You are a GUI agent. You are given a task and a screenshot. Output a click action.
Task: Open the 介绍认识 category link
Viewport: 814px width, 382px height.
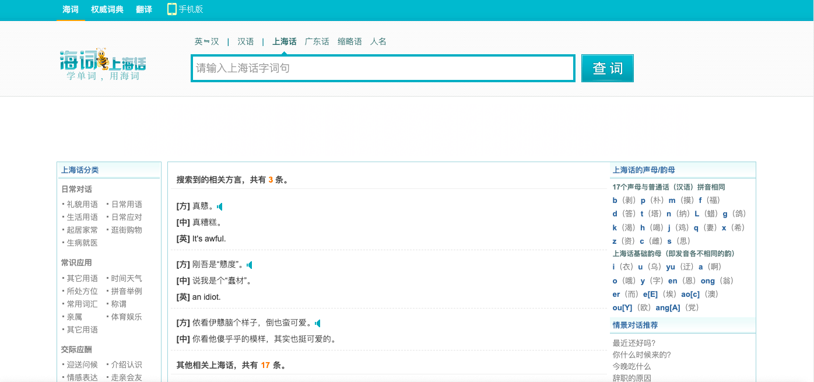127,365
